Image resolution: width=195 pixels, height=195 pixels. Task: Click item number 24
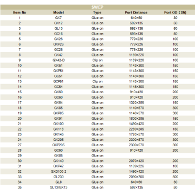click(x=19, y=140)
